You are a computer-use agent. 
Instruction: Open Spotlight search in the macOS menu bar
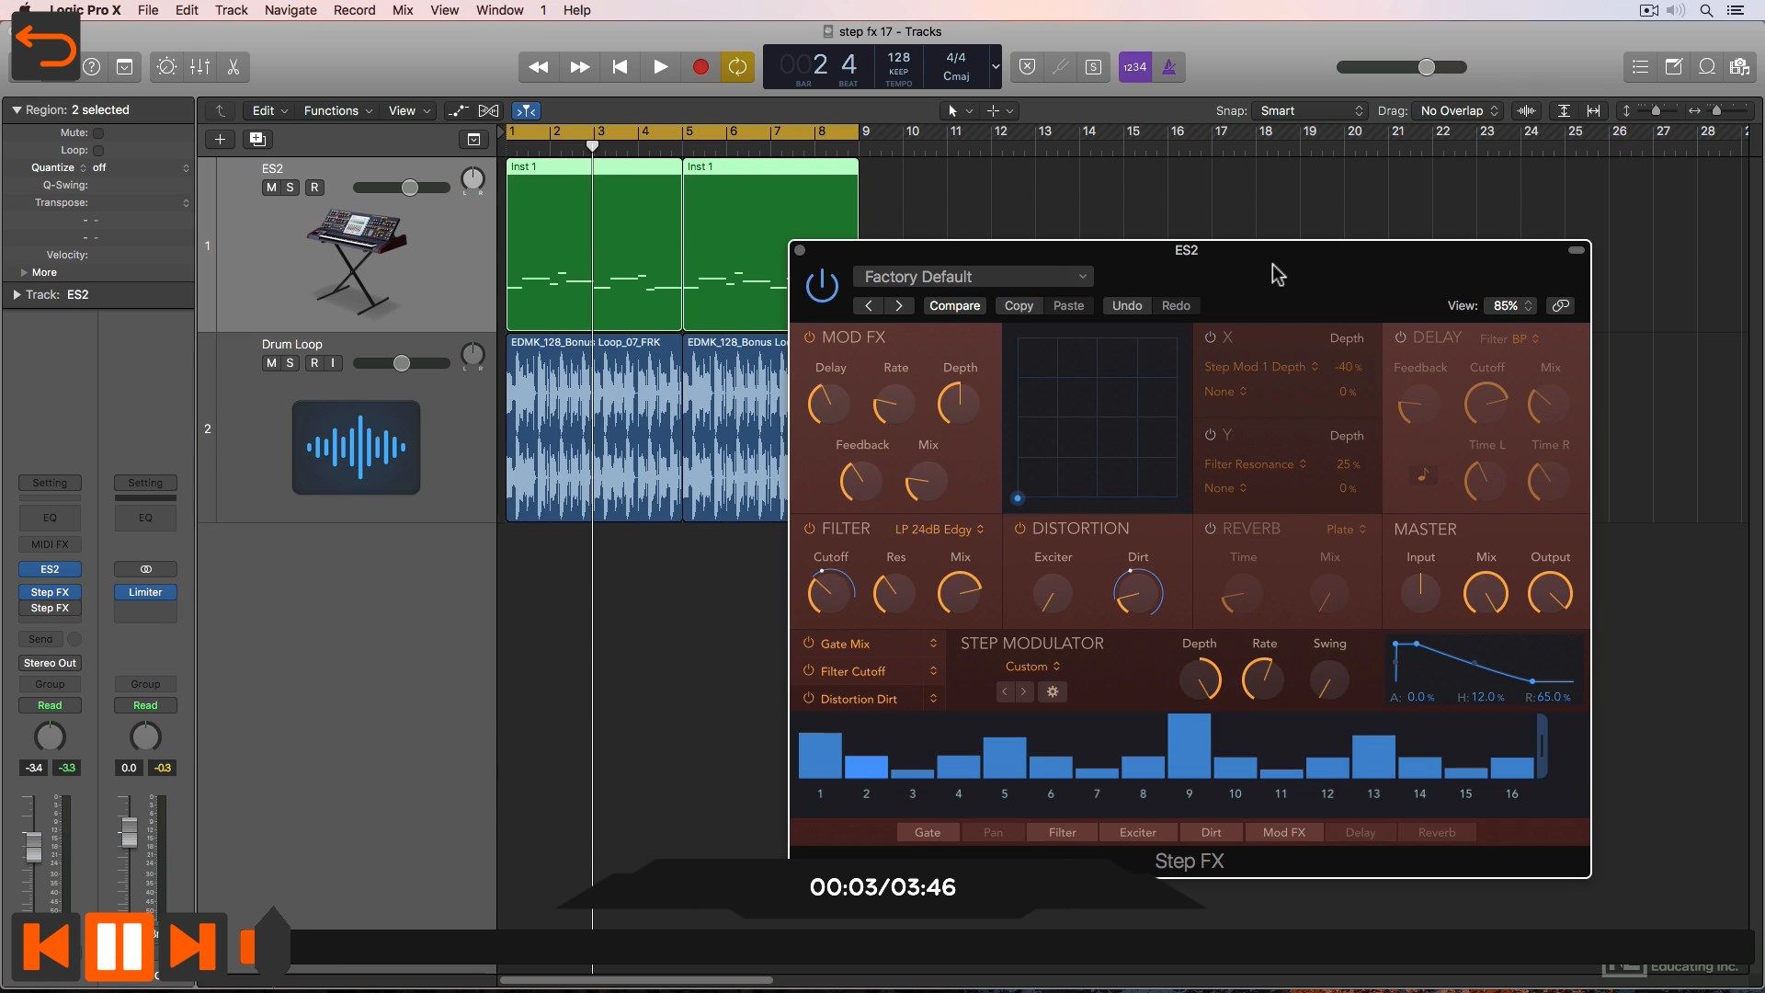coord(1707,11)
